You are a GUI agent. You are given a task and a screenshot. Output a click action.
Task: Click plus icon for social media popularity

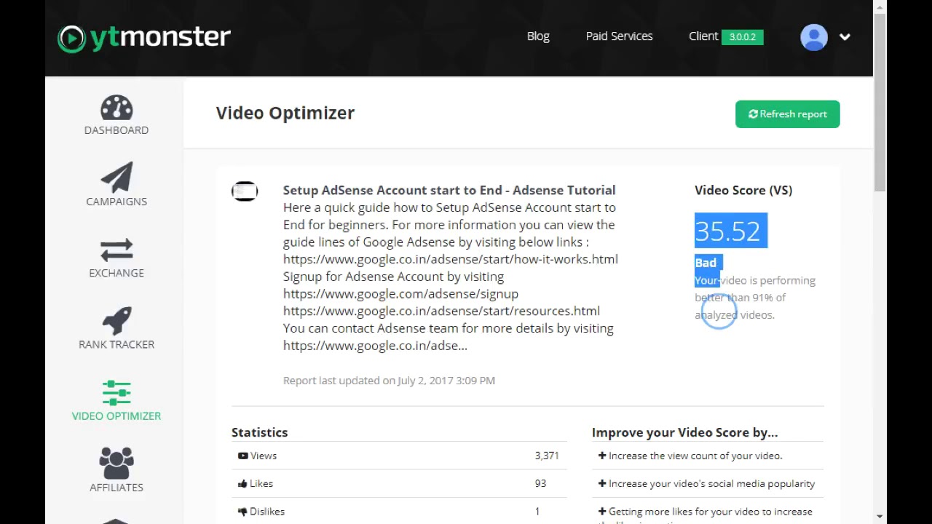tap(602, 483)
